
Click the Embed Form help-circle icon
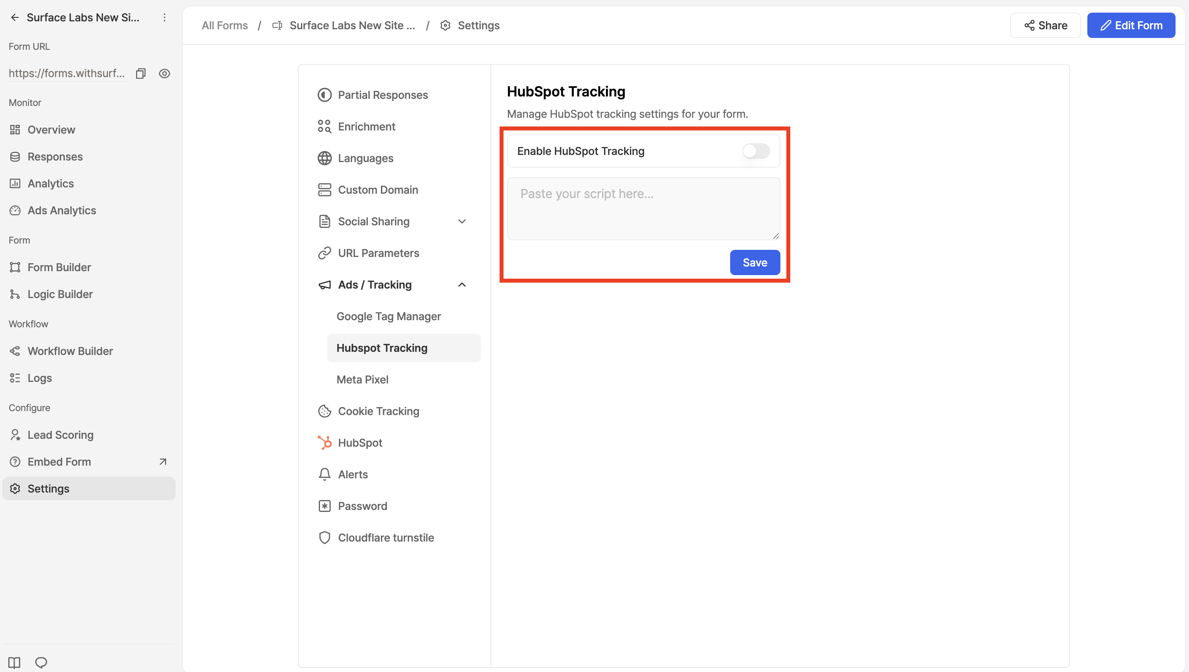[x=15, y=462]
